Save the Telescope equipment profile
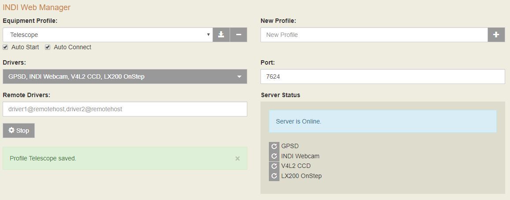 point(221,35)
